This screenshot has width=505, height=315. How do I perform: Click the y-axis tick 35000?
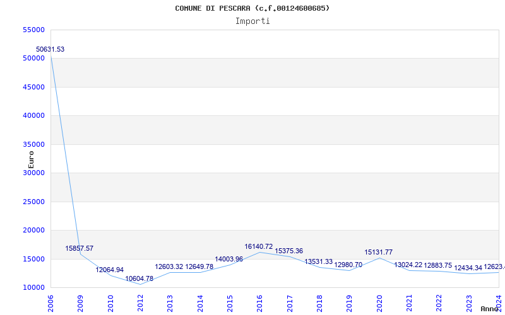pos(34,144)
